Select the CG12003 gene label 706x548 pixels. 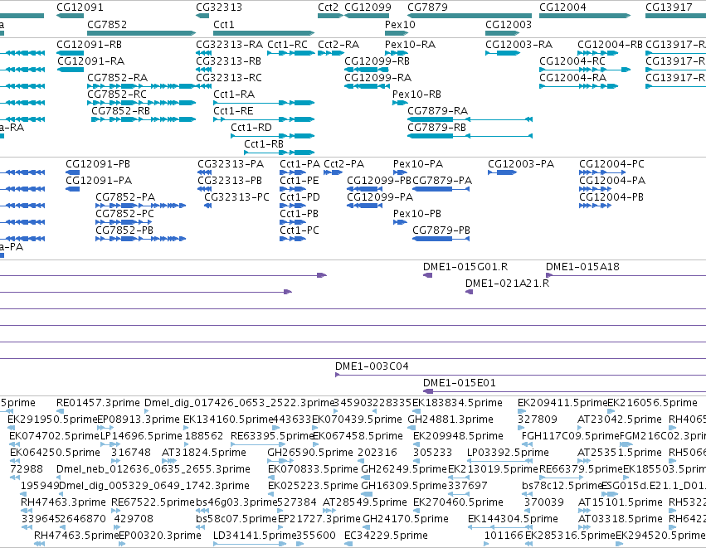click(509, 25)
